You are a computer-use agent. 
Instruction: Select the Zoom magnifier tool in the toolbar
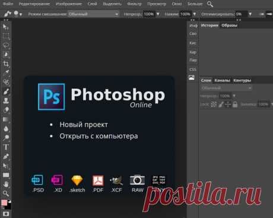[6, 193]
